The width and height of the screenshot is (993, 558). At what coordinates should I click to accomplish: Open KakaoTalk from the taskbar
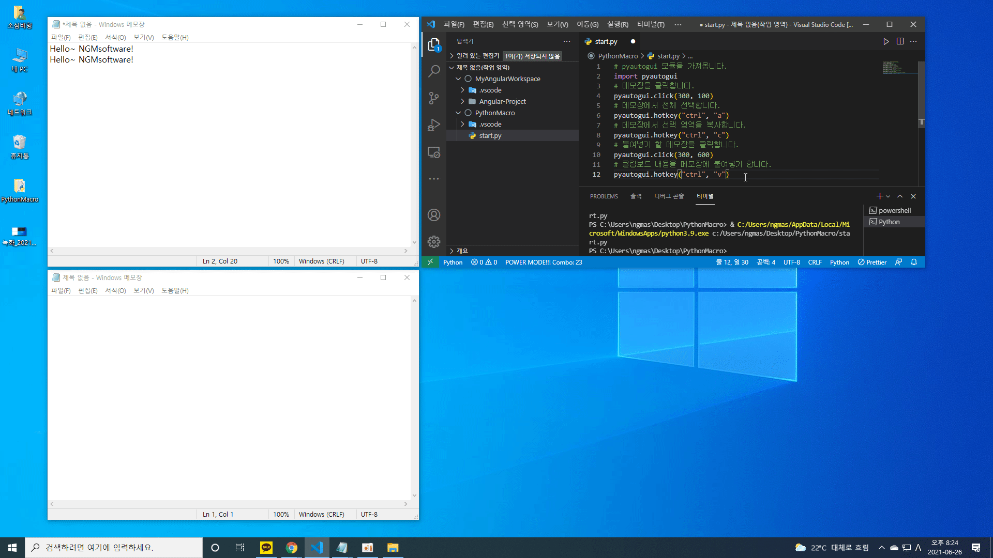tap(266, 548)
